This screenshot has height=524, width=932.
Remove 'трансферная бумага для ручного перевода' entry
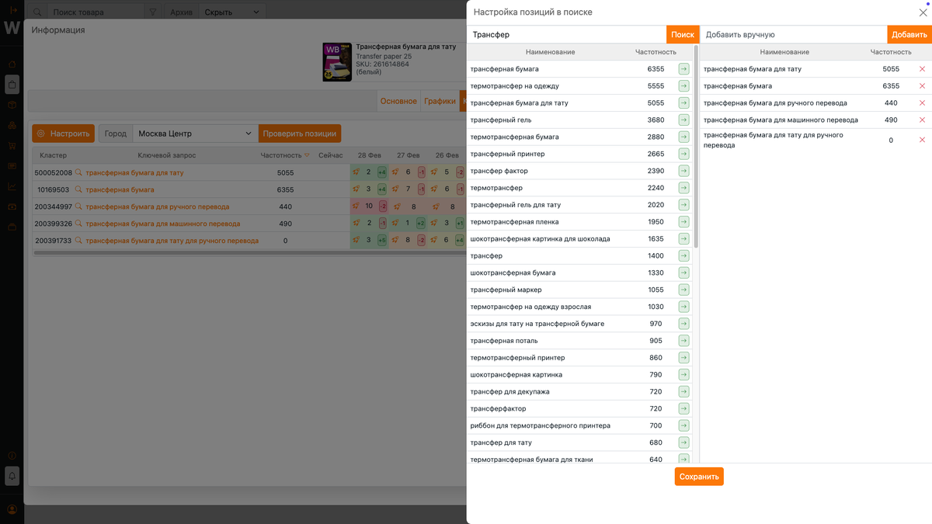(922, 102)
